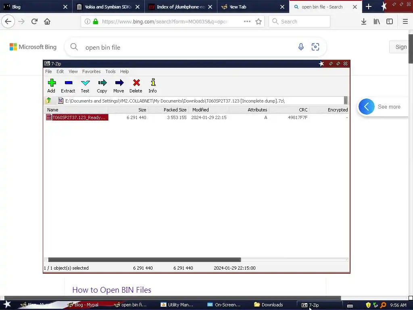Click the modified date 2024-01-29 22:15
Viewport: 413px width, 310px height.
[x=209, y=117]
